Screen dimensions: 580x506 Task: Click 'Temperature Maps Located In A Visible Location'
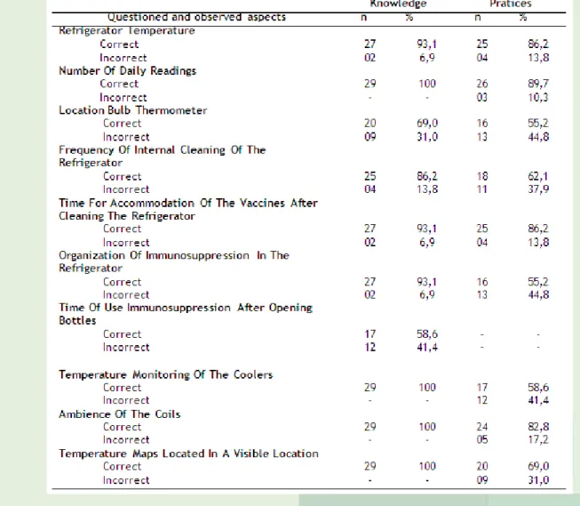[188, 454]
